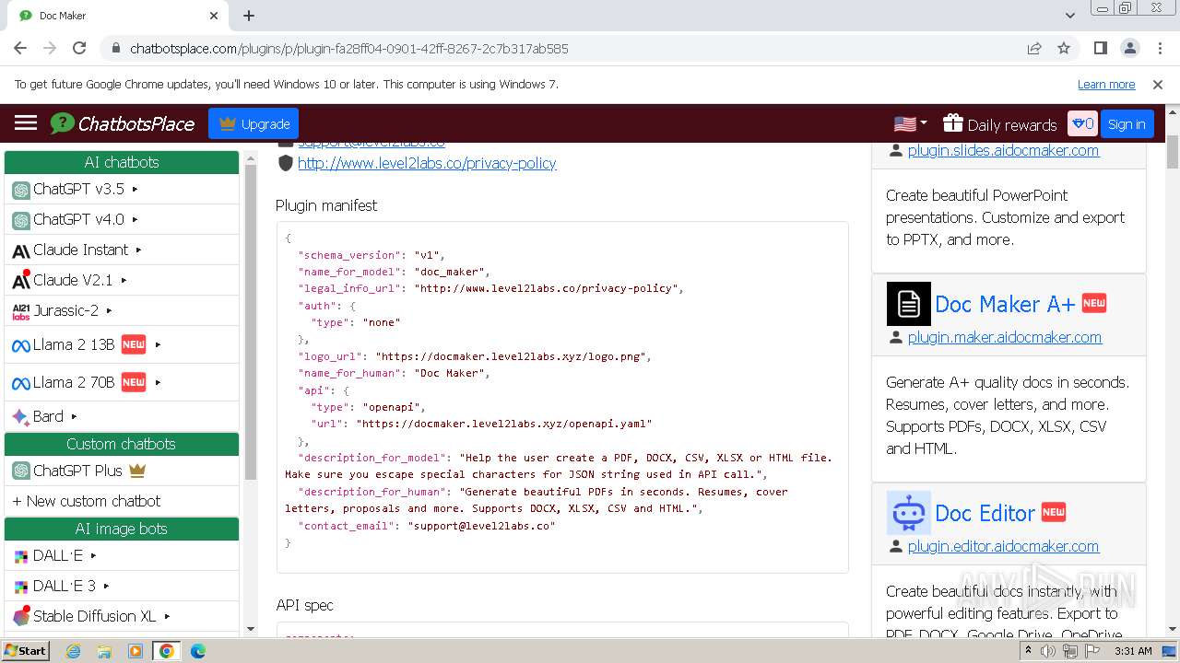The width and height of the screenshot is (1180, 663).
Task: Expand the Stable Diffusion XL arrow
Action: pyautogui.click(x=167, y=616)
